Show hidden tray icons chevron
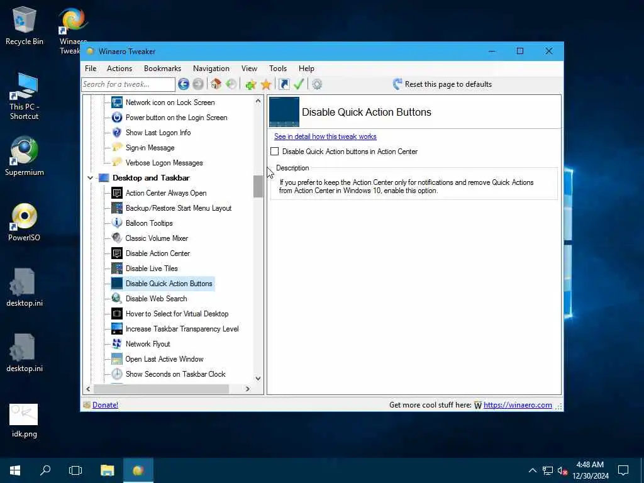 532,470
